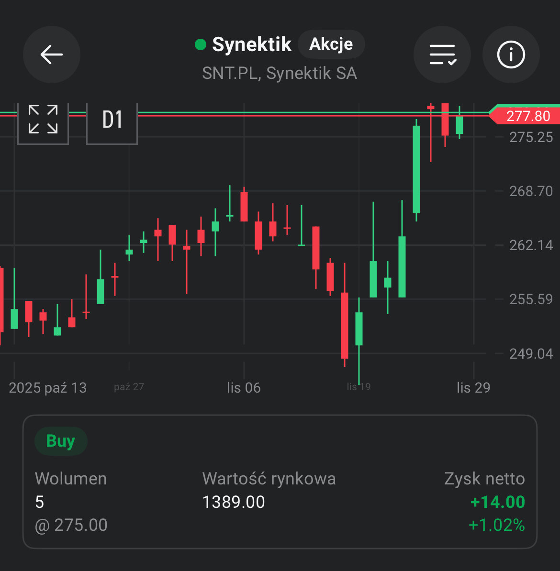The image size is (560, 571).
Task: Click the 277.80 current price label
Action: tap(528, 116)
